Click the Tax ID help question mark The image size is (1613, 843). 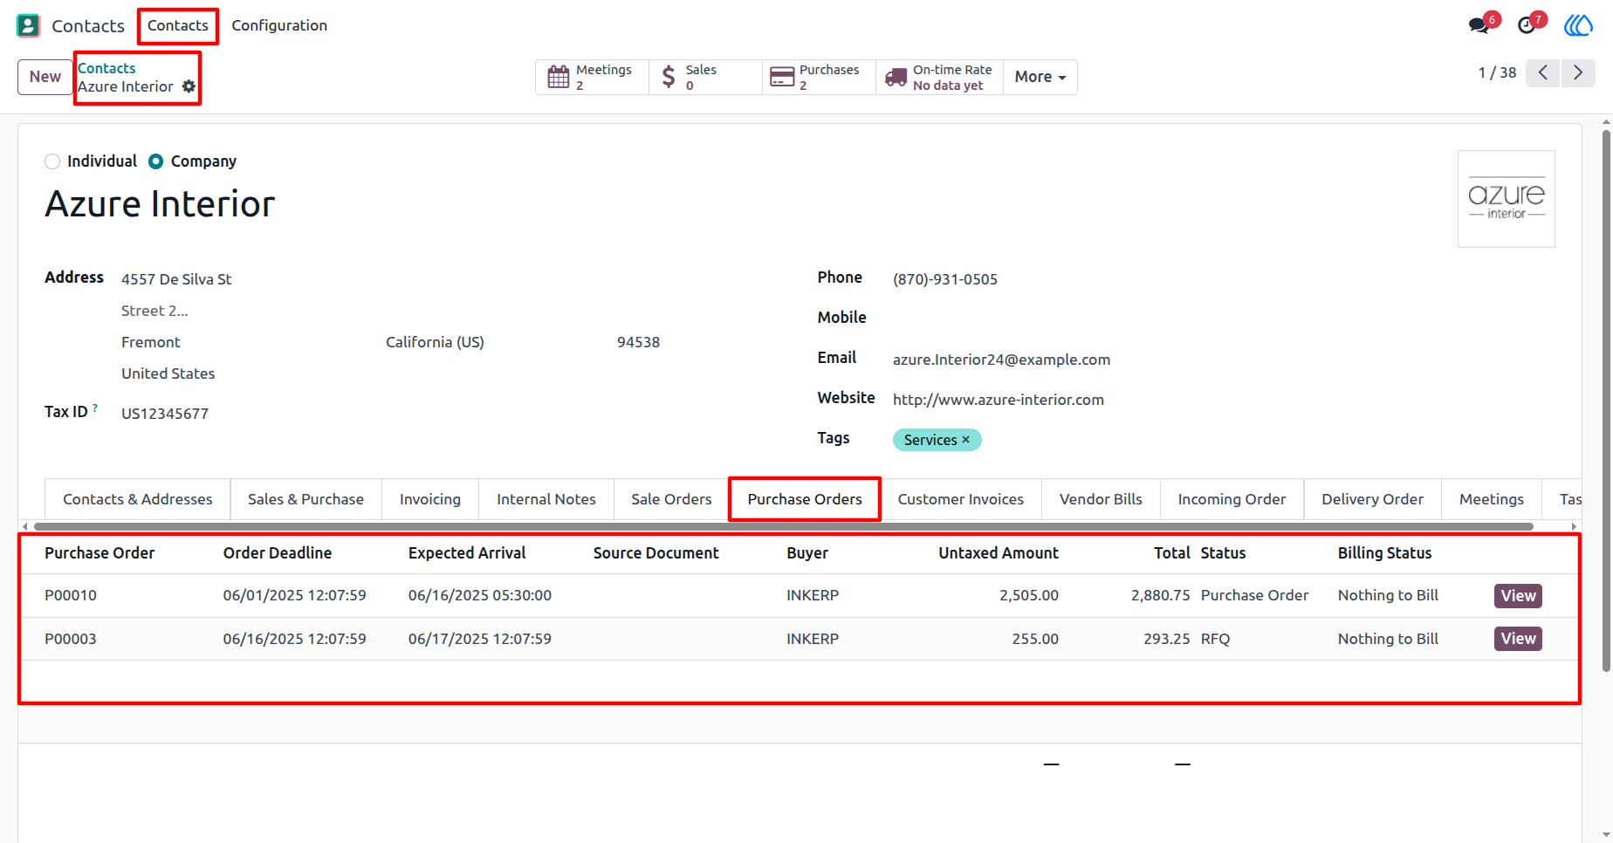[x=95, y=408]
